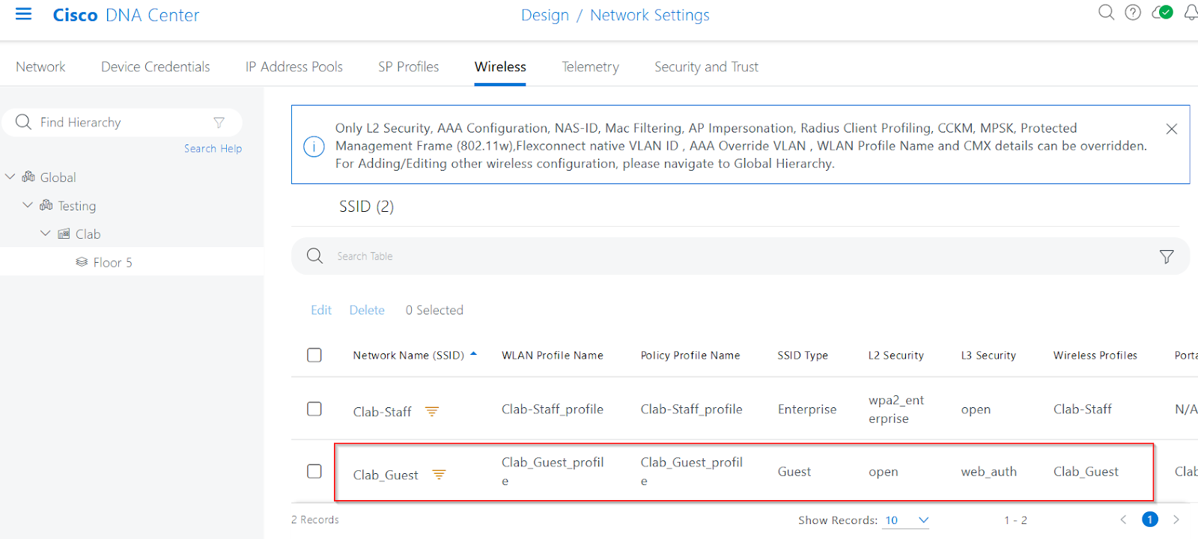
Task: Click the Testing area icon
Action: point(46,205)
